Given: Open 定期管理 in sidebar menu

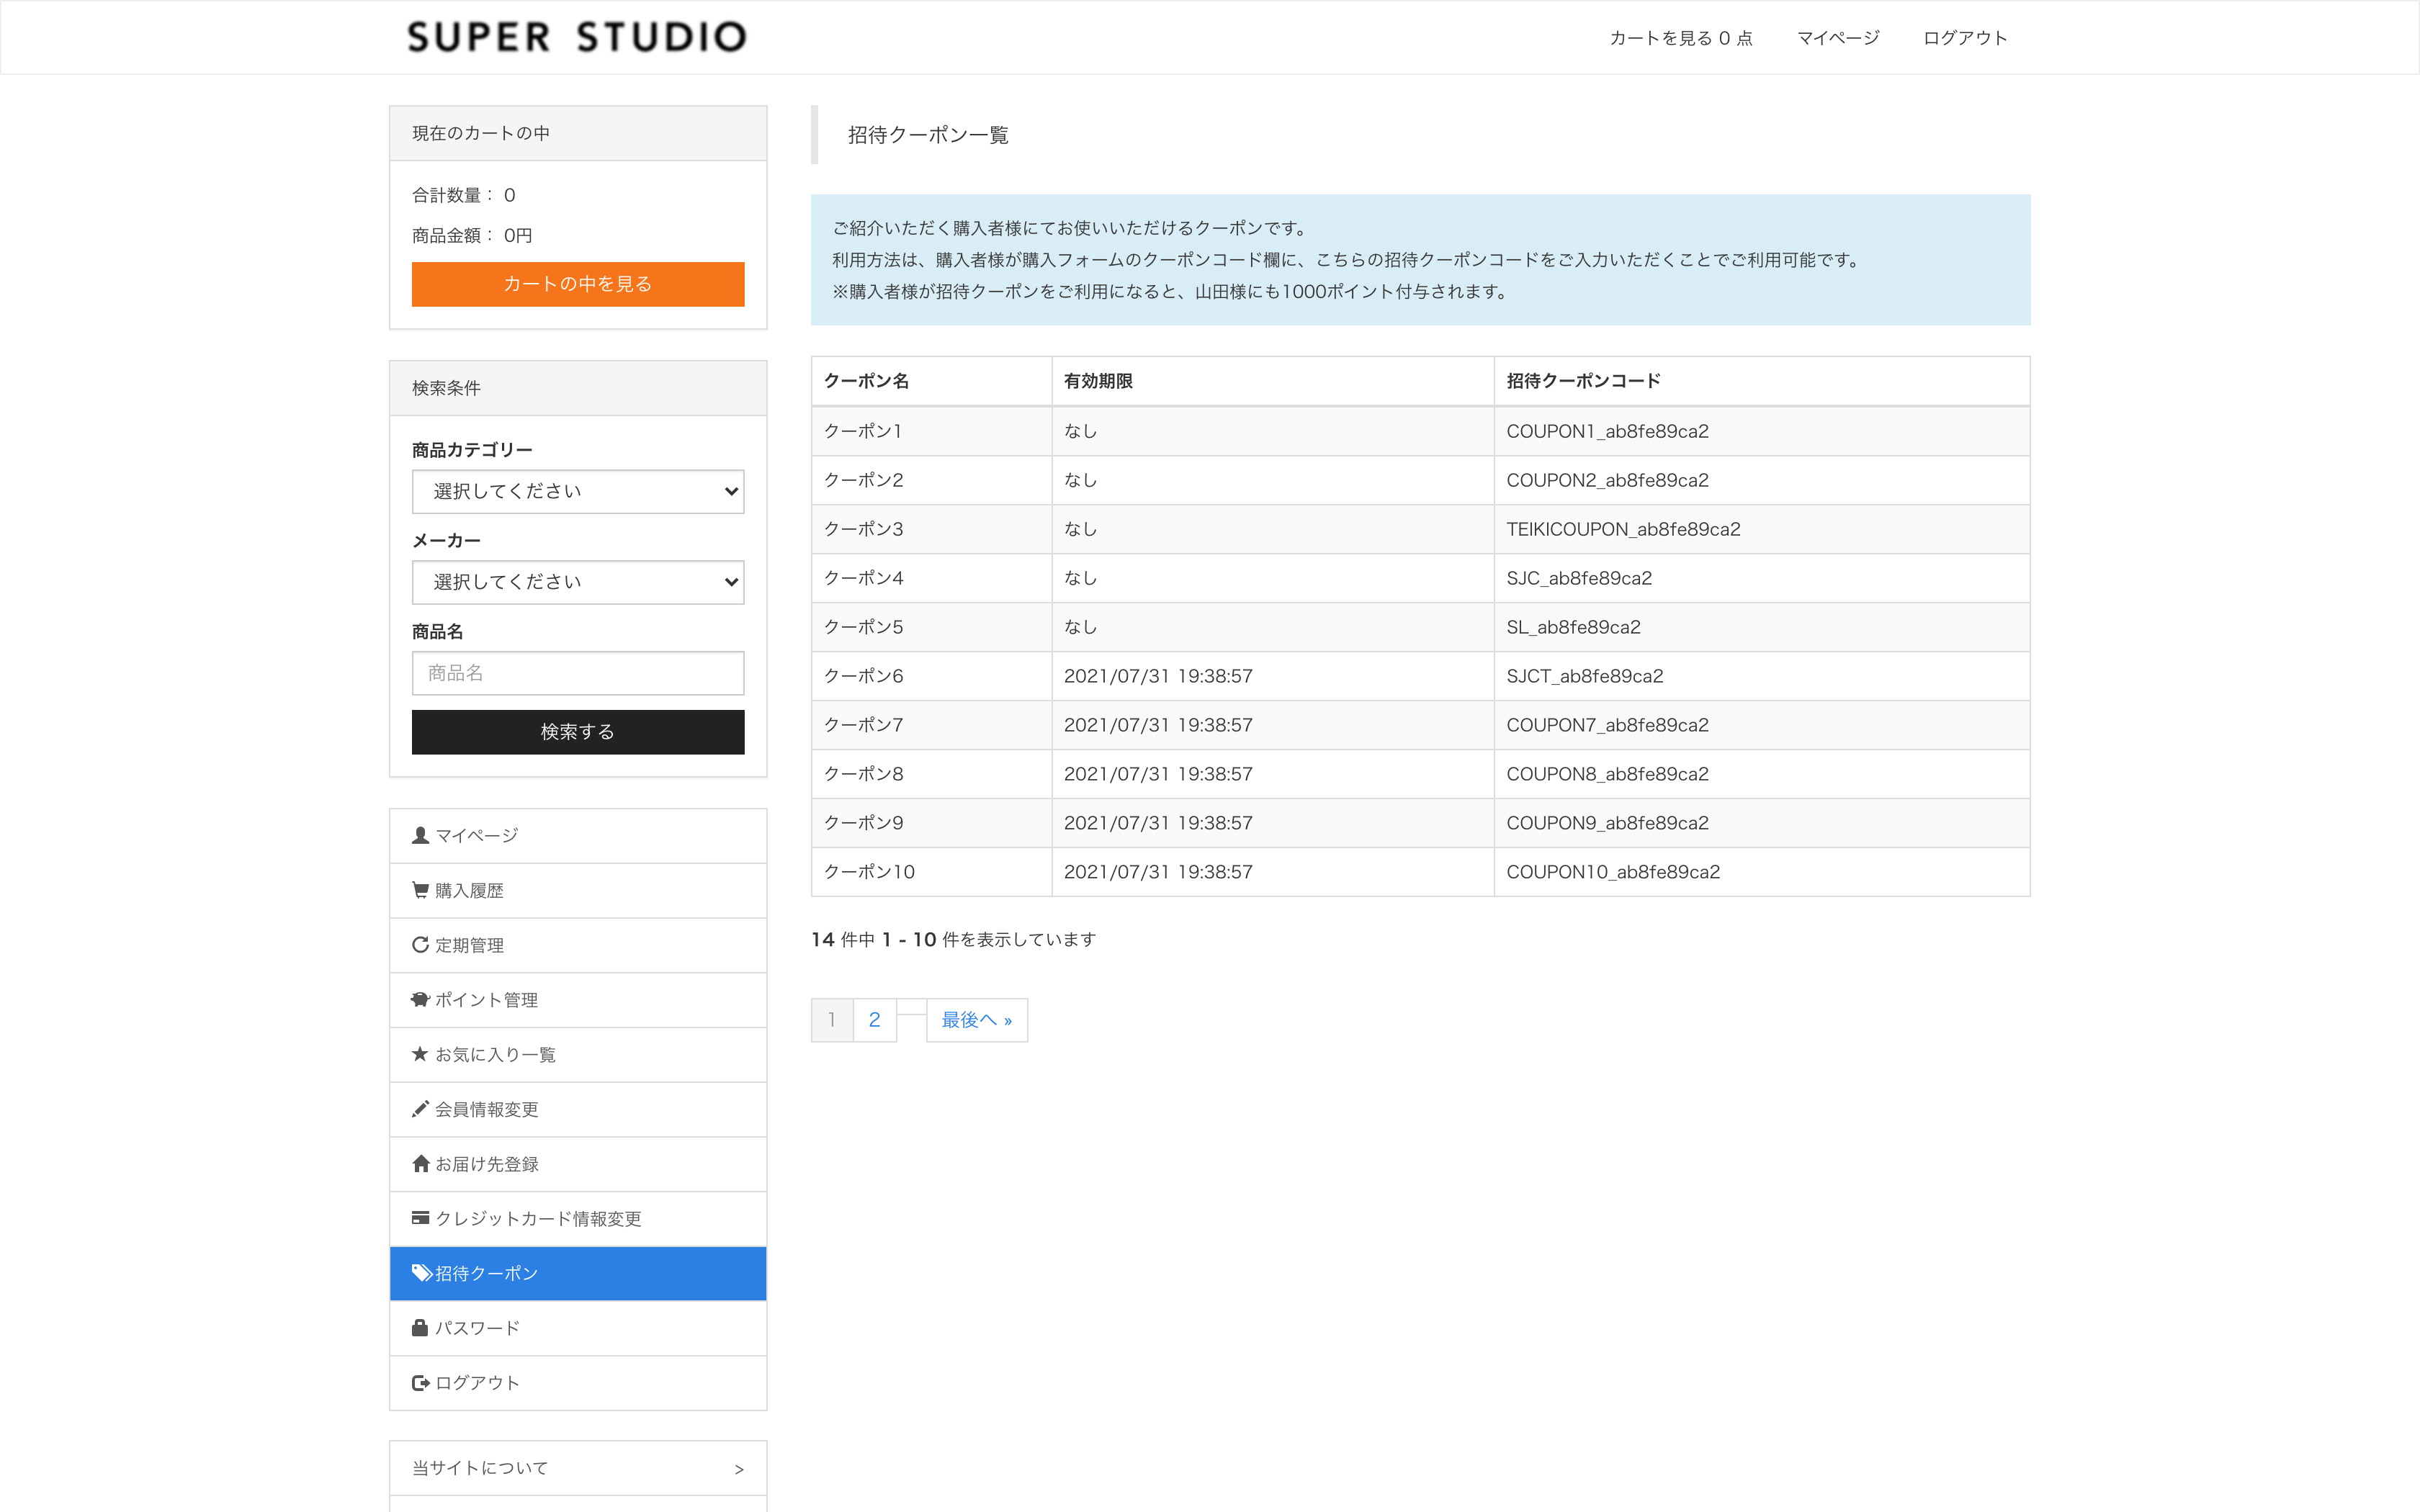Looking at the screenshot, I should 578,945.
